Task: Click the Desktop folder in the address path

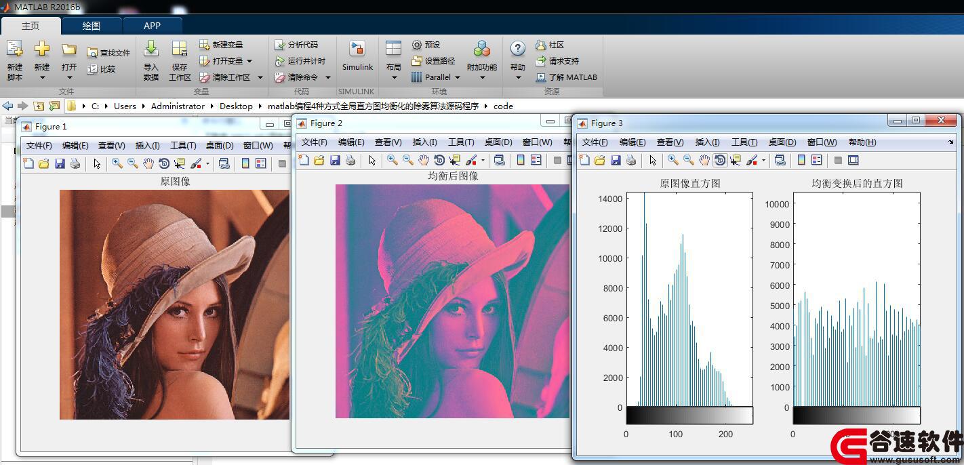Action: click(236, 106)
